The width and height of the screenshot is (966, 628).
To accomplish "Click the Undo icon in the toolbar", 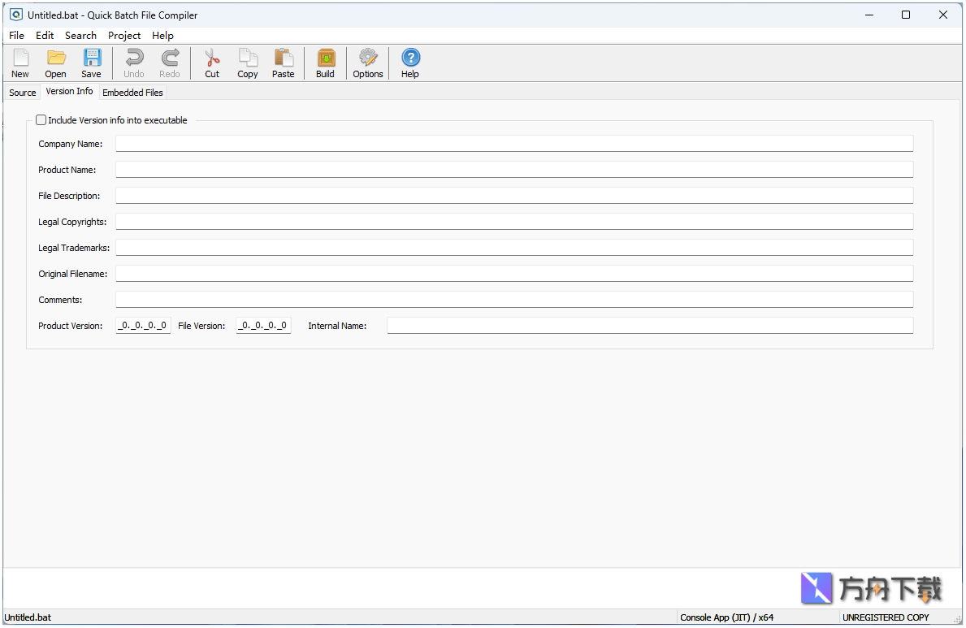I will tap(133, 62).
